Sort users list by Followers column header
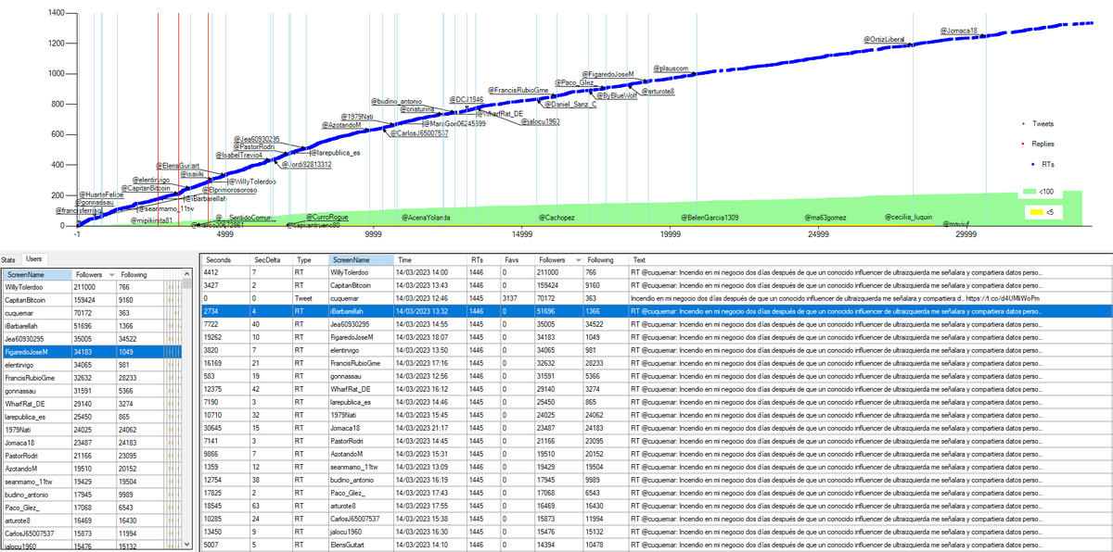The width and height of the screenshot is (1113, 552). coord(96,275)
